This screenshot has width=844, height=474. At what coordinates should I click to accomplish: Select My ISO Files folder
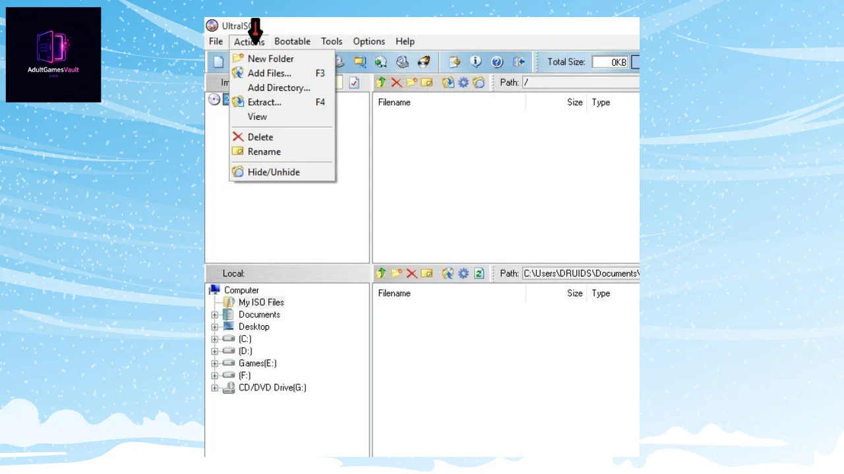tap(261, 302)
